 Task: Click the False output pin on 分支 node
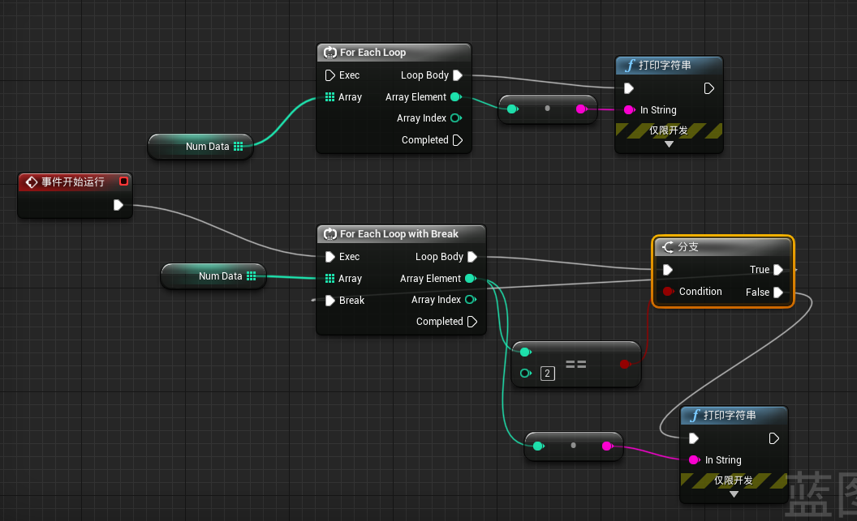click(x=778, y=293)
